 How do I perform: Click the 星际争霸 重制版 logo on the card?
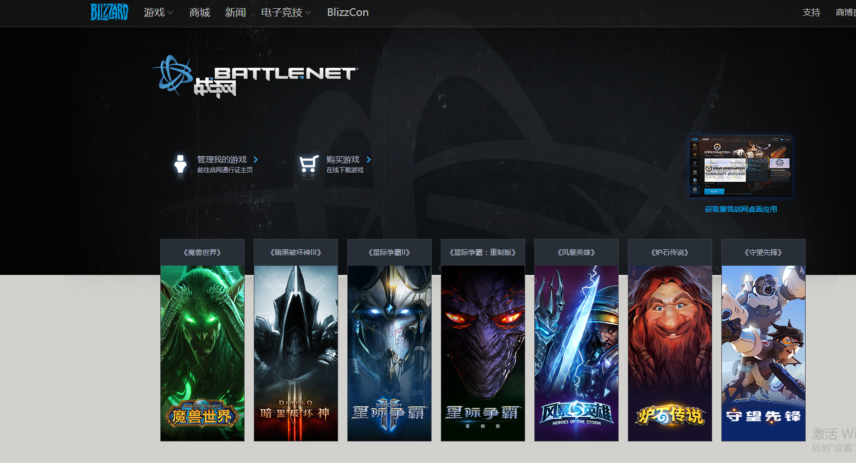[482, 416]
